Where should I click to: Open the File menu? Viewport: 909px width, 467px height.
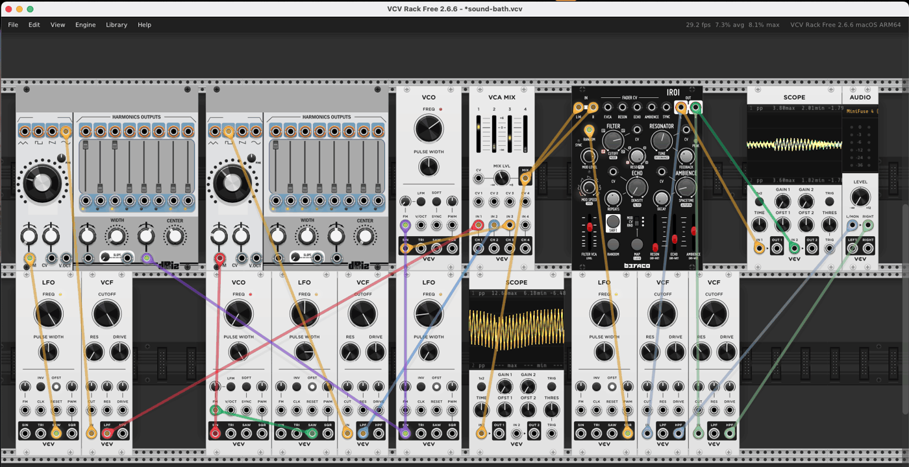tap(13, 25)
